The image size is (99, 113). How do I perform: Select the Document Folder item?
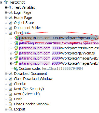click(x=27, y=28)
